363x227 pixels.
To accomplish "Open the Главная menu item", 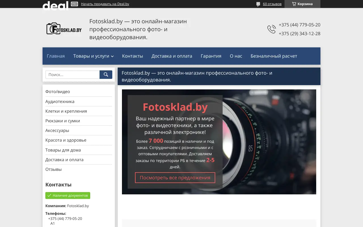I will (x=56, y=56).
